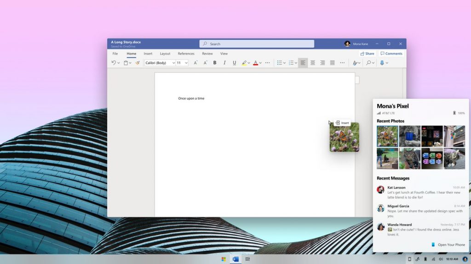Switch to the Home tab

[x=131, y=54]
